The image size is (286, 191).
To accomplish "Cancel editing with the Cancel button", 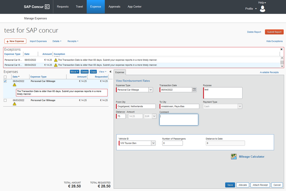I will click(277, 185).
